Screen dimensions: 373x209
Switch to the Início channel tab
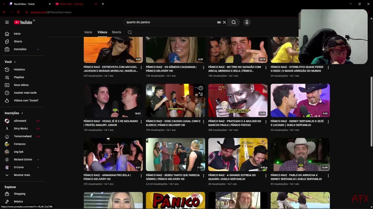(88, 32)
